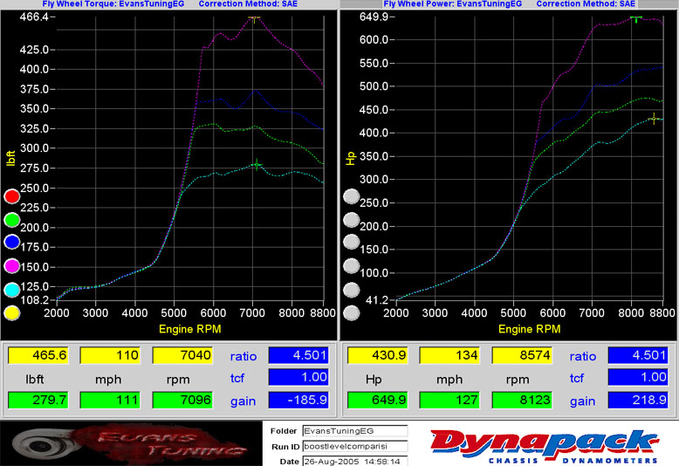The width and height of the screenshot is (679, 466).
Task: Click the magenta run color circle
Action: click(x=11, y=265)
